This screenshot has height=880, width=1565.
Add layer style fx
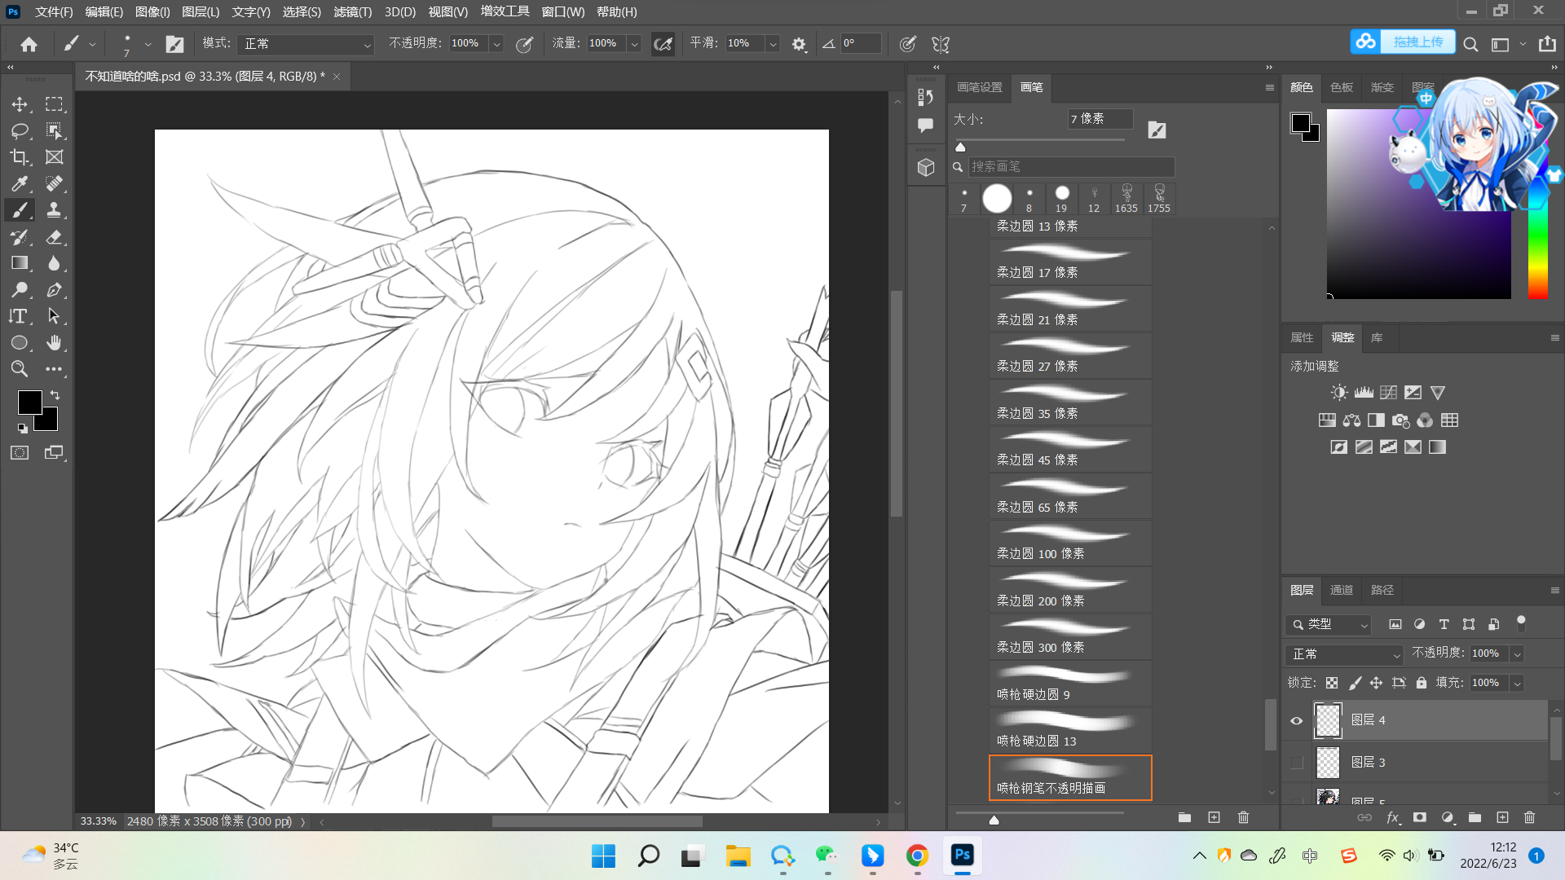pyautogui.click(x=1393, y=817)
